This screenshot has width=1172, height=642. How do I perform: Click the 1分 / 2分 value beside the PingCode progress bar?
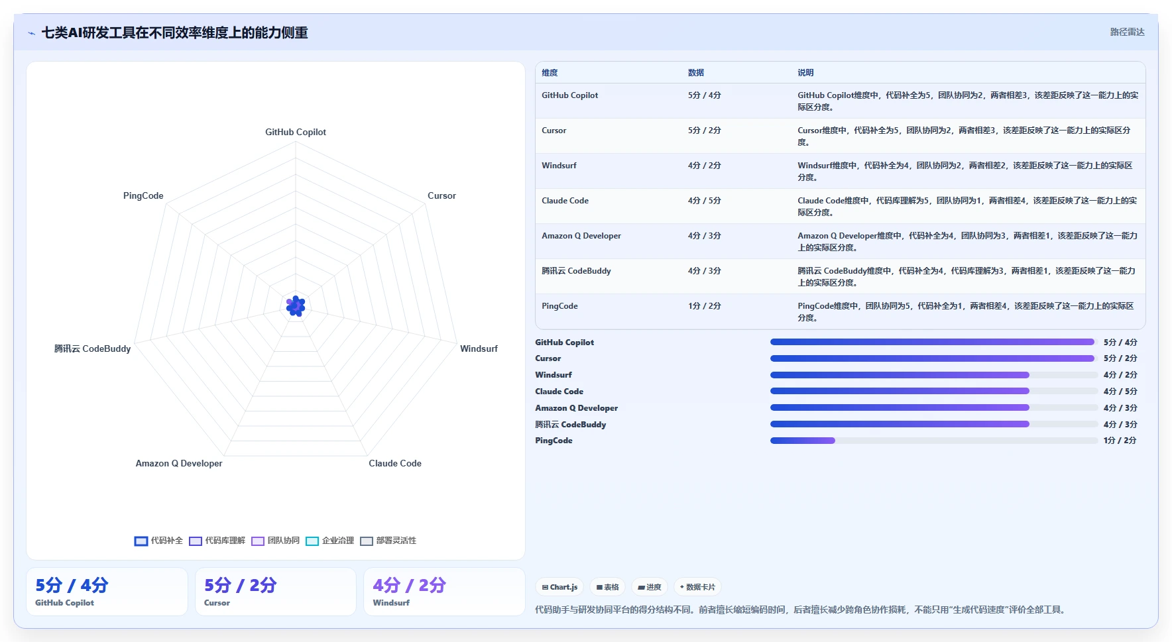click(x=1120, y=441)
